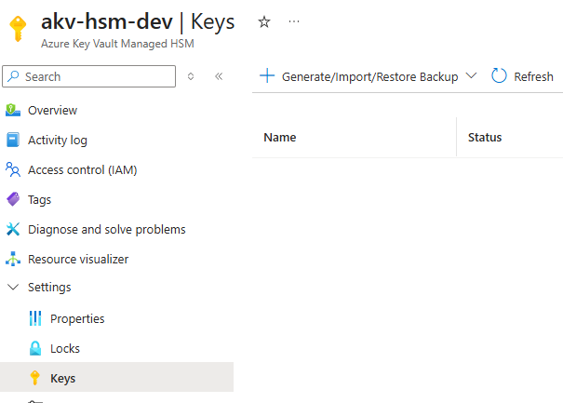The width and height of the screenshot is (563, 403).
Task: Open the Generate/Import/Restore Backup dropdown arrow
Action: pyautogui.click(x=471, y=76)
